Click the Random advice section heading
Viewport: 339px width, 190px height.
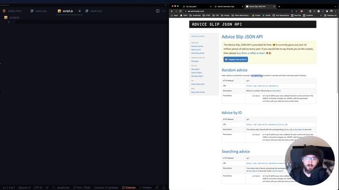point(234,70)
